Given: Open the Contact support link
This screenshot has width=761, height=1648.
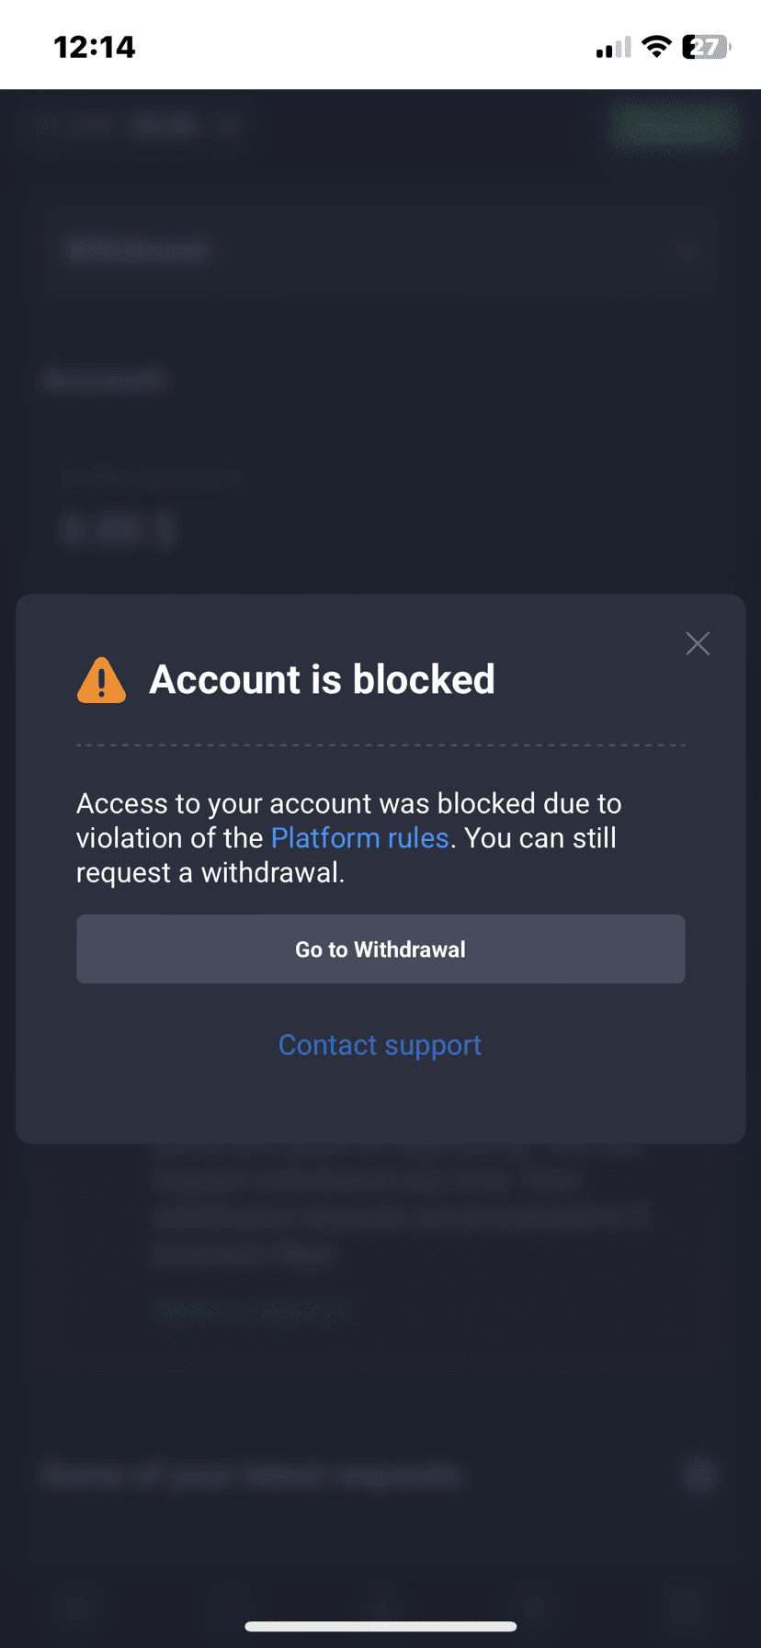Looking at the screenshot, I should coord(380,1045).
